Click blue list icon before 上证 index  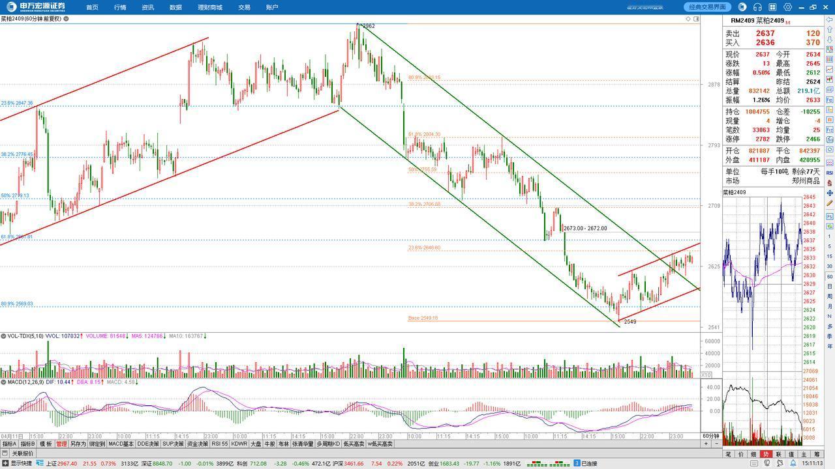[40, 463]
